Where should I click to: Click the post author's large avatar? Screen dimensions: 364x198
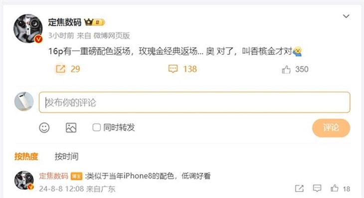tap(28, 28)
